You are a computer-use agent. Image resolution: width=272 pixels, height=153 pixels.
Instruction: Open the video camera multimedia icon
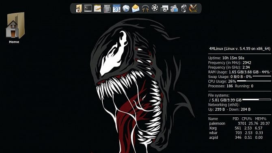click(174, 9)
